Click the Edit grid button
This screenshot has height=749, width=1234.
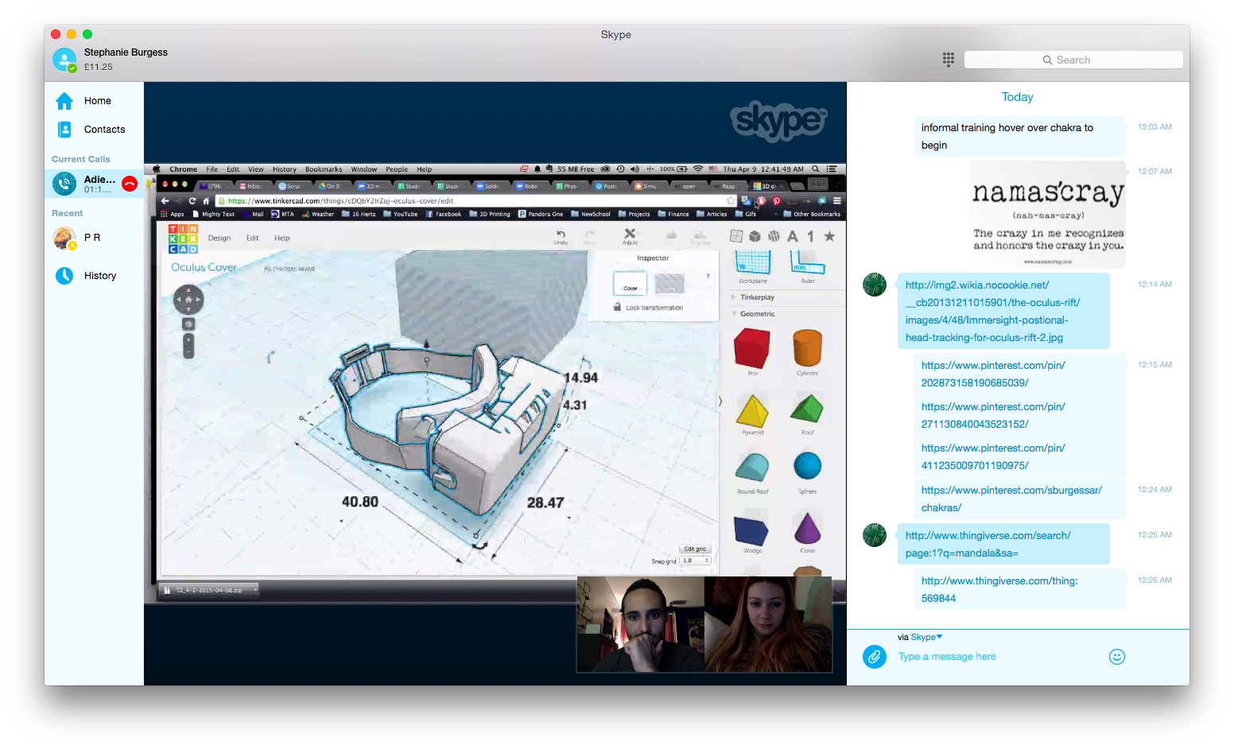tap(695, 549)
